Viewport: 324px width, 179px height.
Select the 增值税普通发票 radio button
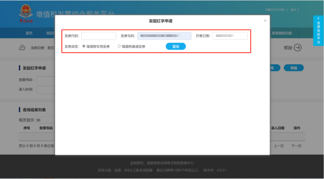(119, 46)
